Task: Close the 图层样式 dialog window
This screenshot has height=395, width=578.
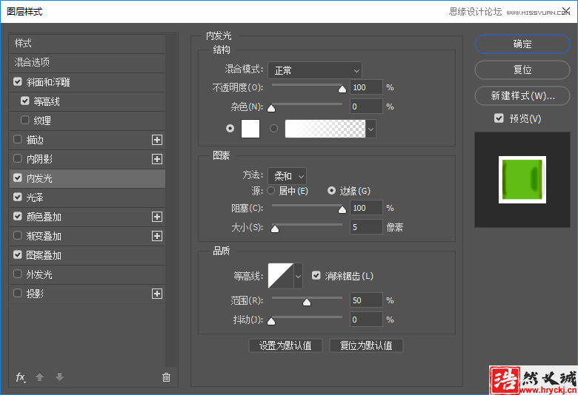Action: tap(566, 11)
